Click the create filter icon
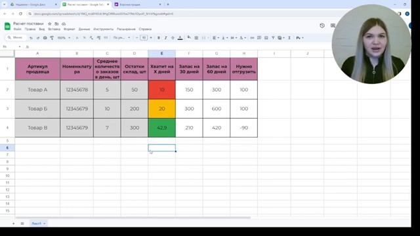 tap(273, 38)
